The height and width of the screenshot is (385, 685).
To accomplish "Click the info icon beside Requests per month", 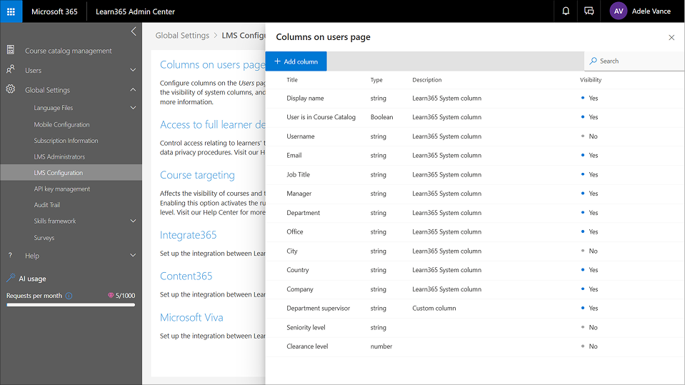I will [69, 296].
